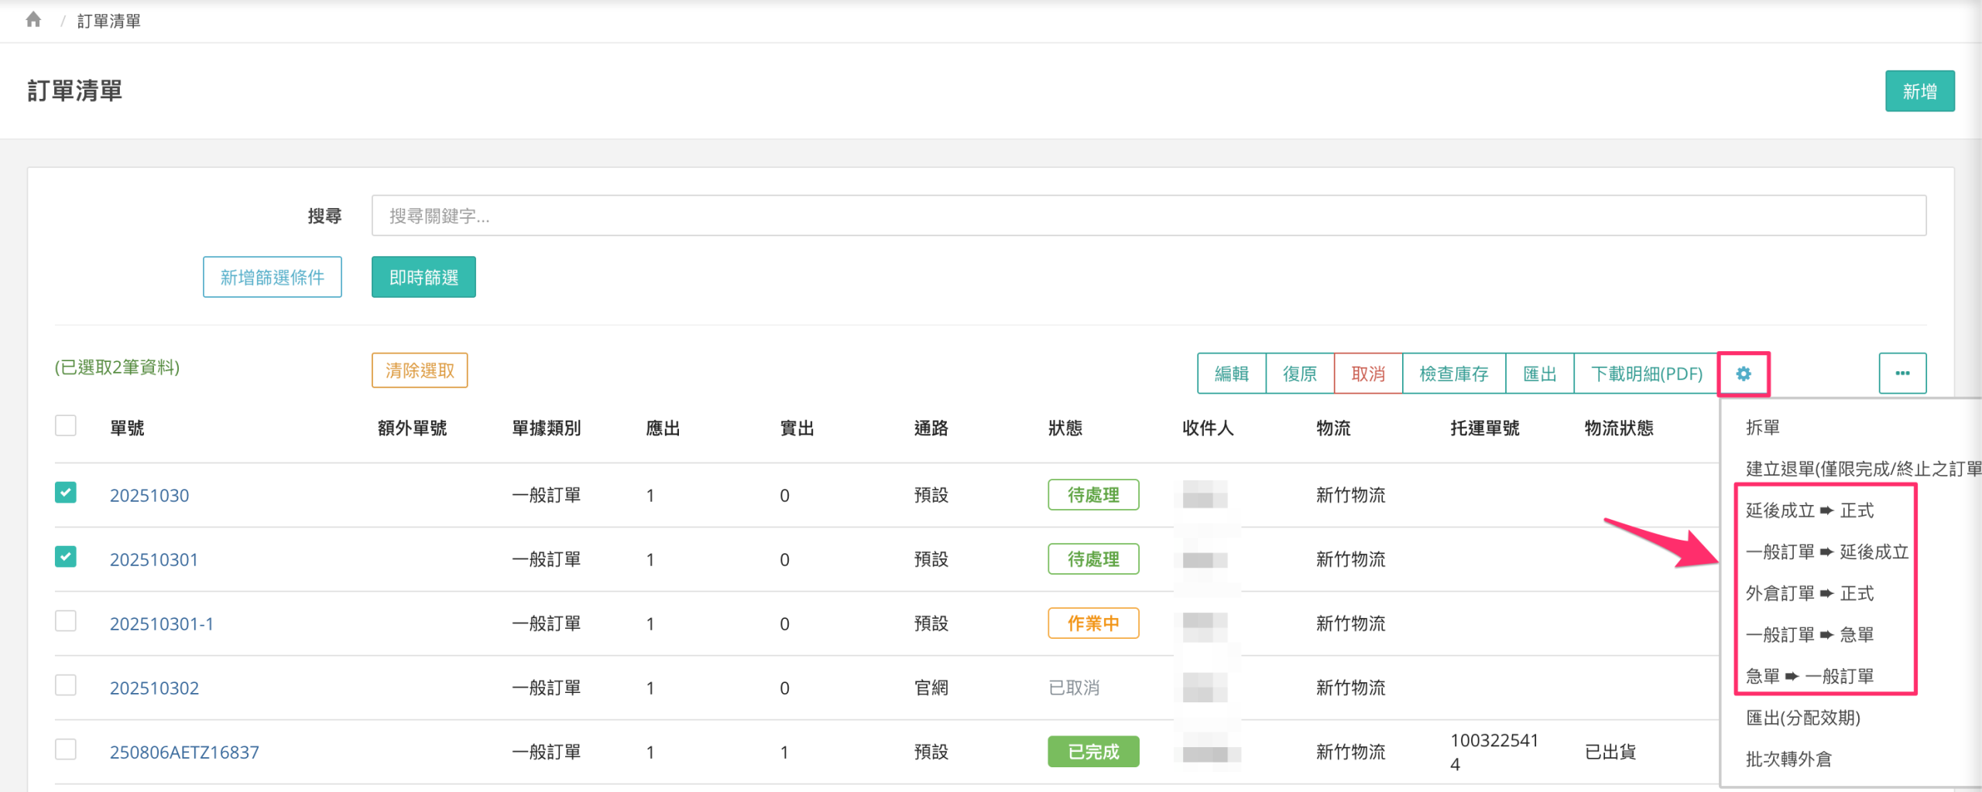Open the gear settings dropdown
Viewport: 1982px width, 792px height.
(1743, 374)
